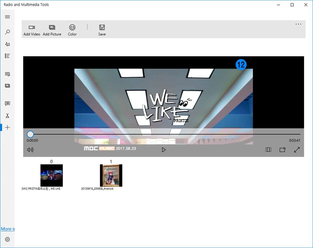Open settings gear in sidebar

[x=7, y=239]
